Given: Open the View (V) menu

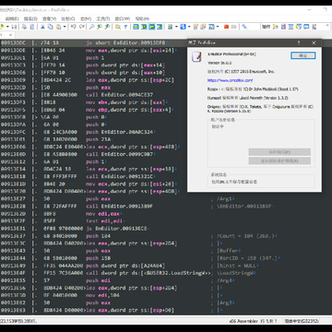Looking at the screenshot, I should 49,18.
